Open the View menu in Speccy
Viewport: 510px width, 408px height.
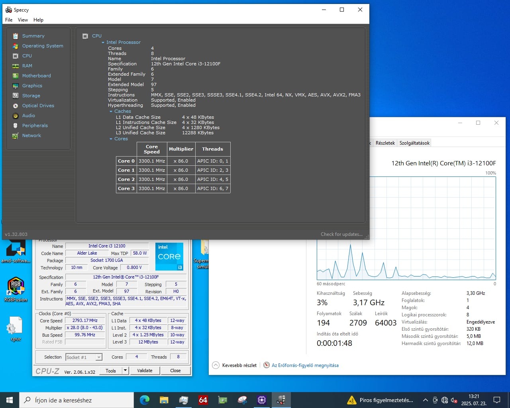(23, 20)
